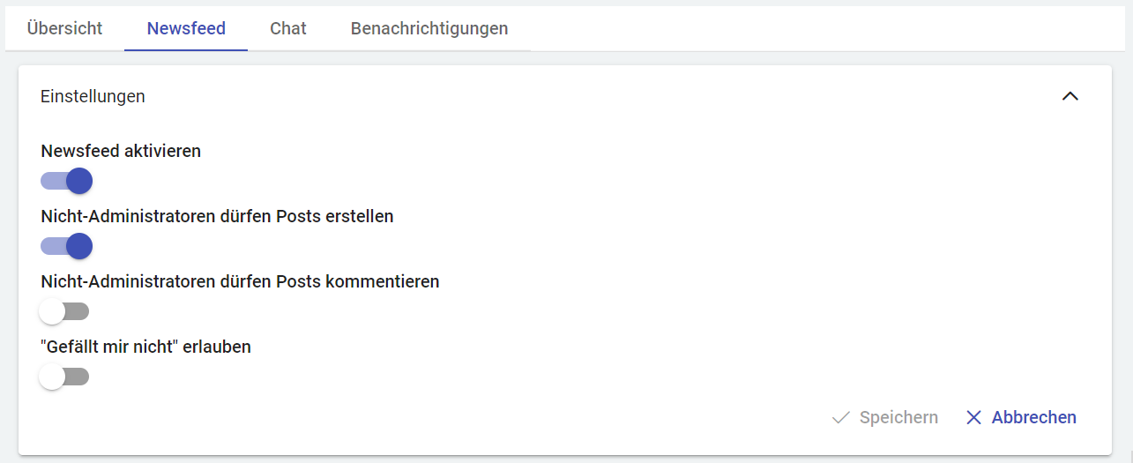Screen dimensions: 1133x463
Task: Enable non-admins commenting on posts toggle
Action: click(x=64, y=311)
